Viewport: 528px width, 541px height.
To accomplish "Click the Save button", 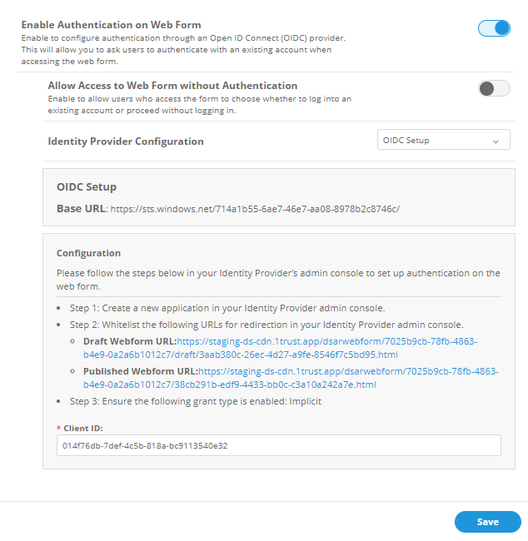I will click(x=487, y=522).
